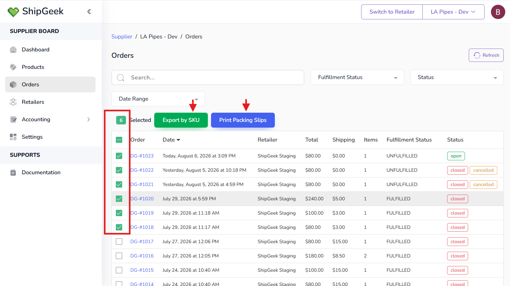Collapse the sidebar with double-chevron icon
Viewport: 510px width, 286px height.
pyautogui.click(x=89, y=12)
